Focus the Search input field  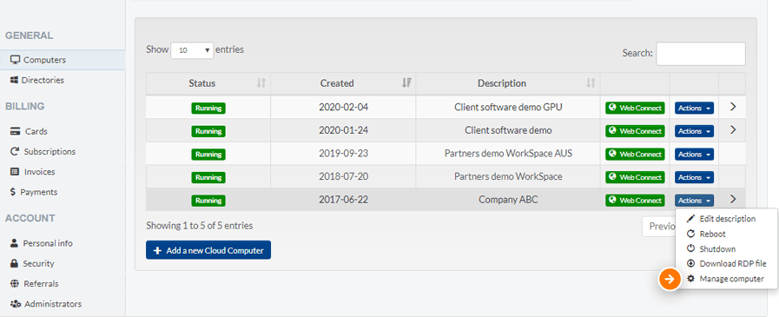click(701, 54)
